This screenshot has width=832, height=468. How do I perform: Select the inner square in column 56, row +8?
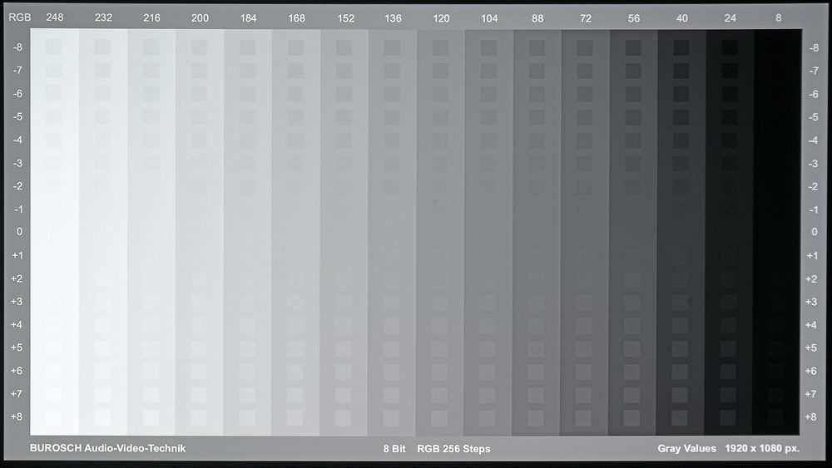[x=633, y=416]
